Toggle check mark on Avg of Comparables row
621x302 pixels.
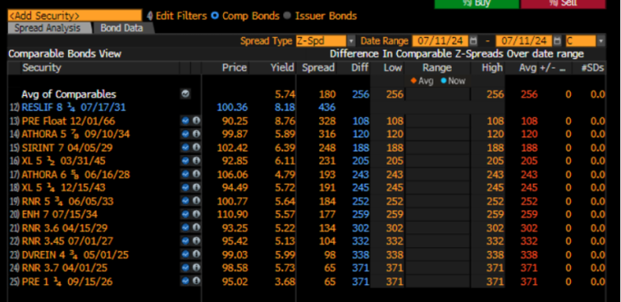coord(185,94)
